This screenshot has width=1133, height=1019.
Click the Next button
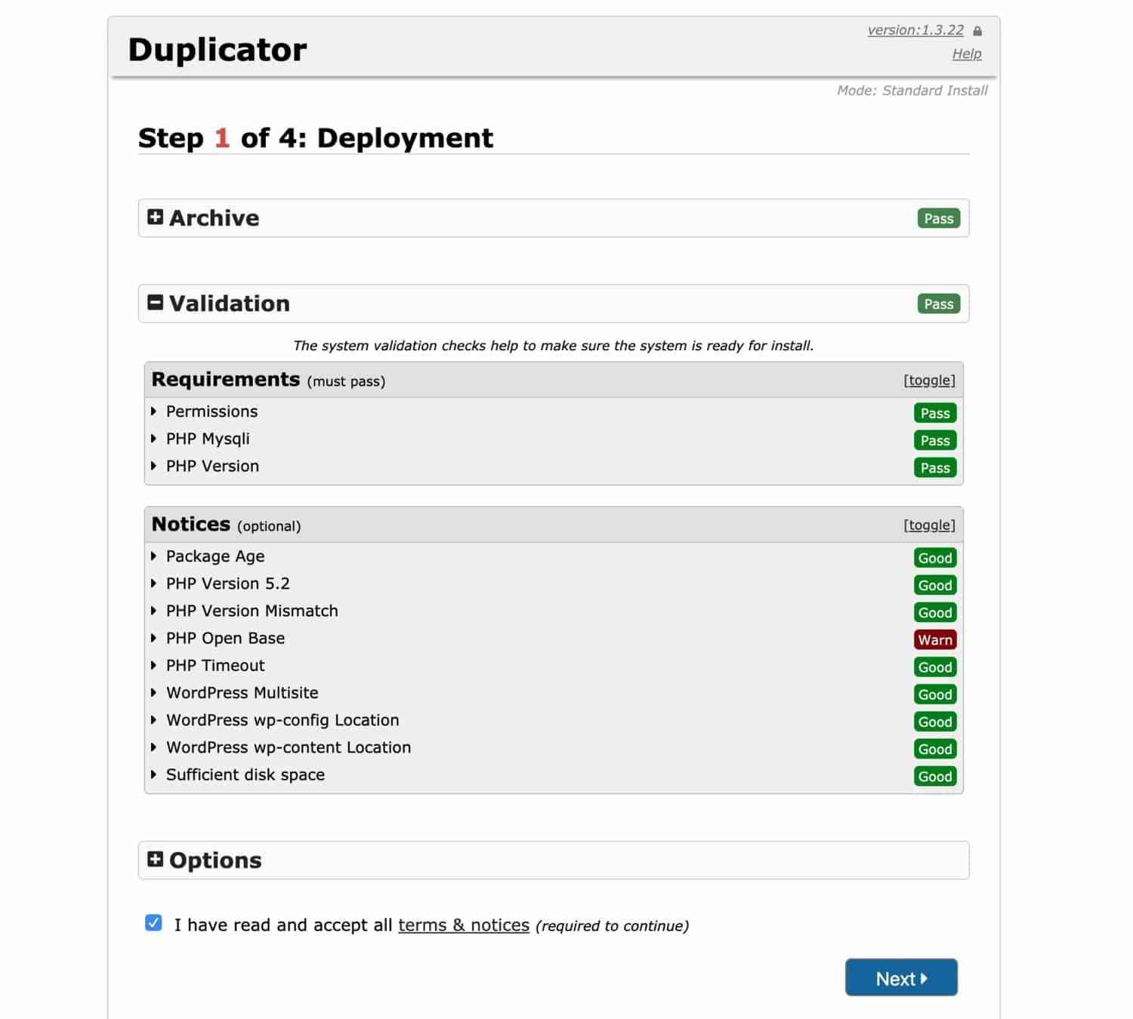click(900, 977)
